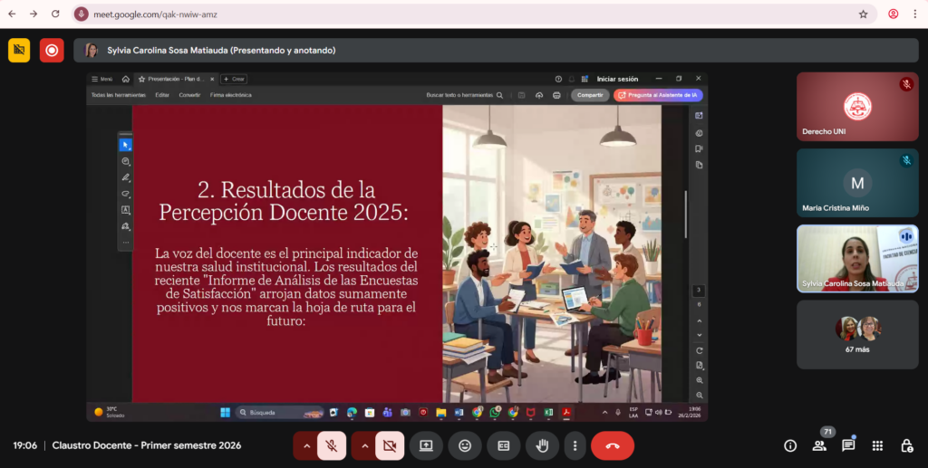Open the emoji reactions button
928x468 pixels.
pyautogui.click(x=465, y=445)
